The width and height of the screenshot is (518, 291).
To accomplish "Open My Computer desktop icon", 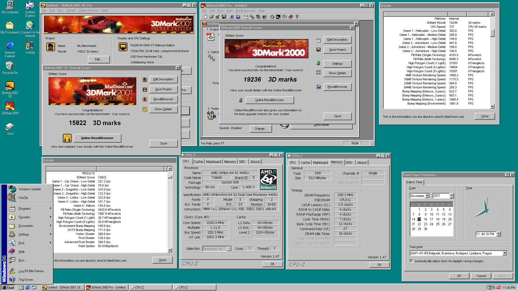I will pyautogui.click(x=10, y=7).
